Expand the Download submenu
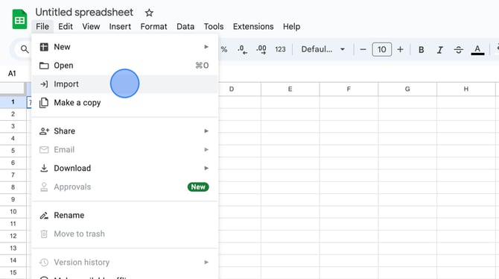The height and width of the screenshot is (279, 499). coord(125,168)
